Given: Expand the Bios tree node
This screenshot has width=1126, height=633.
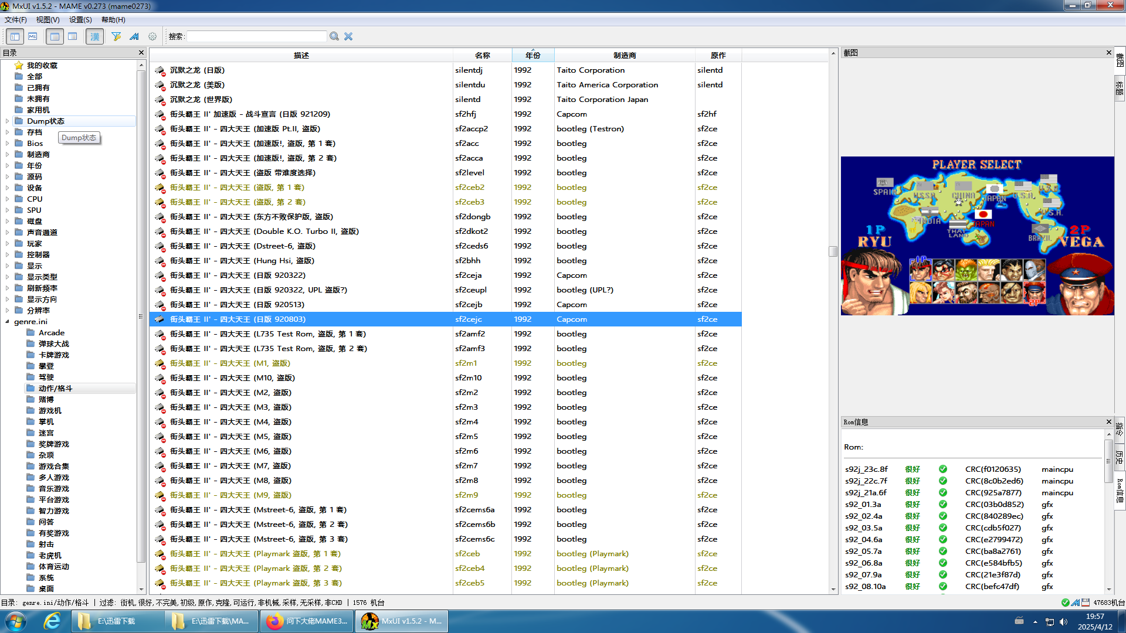Looking at the screenshot, I should 7,144.
